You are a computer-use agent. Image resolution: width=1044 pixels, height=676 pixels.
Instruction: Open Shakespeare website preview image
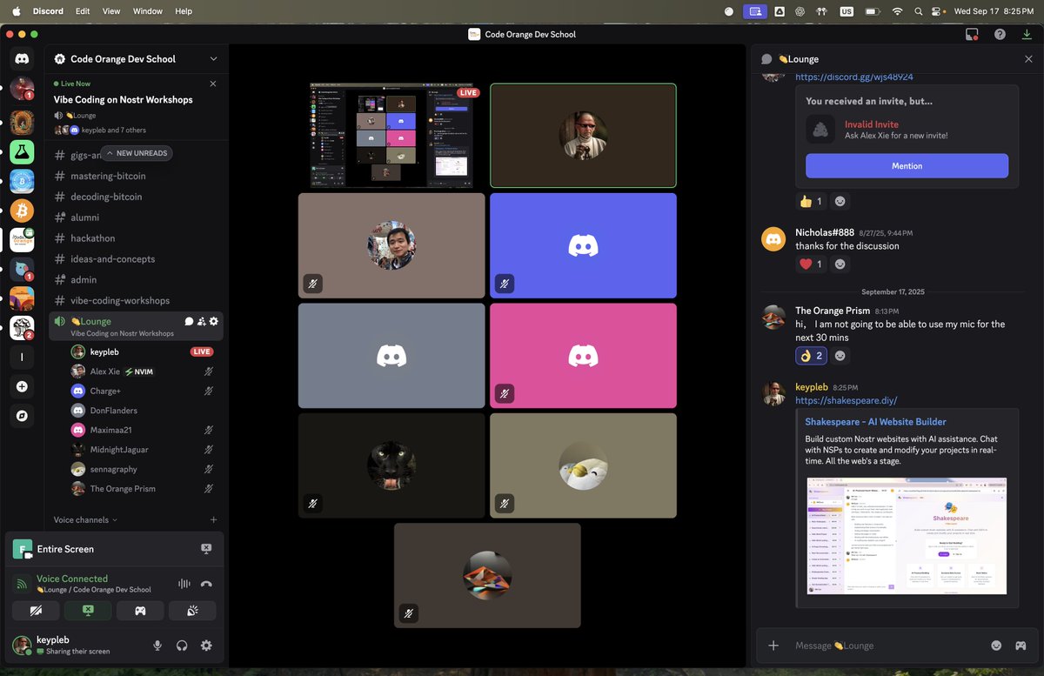tap(906, 536)
